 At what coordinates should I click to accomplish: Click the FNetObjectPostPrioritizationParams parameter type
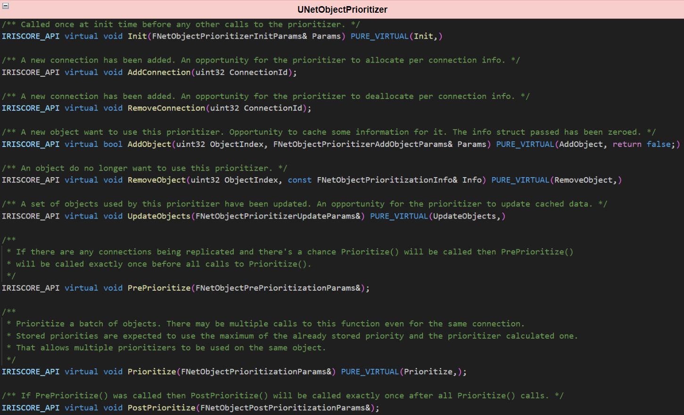(285, 408)
